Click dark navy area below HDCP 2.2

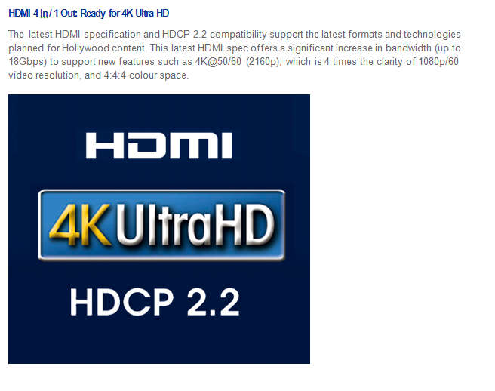click(159, 341)
